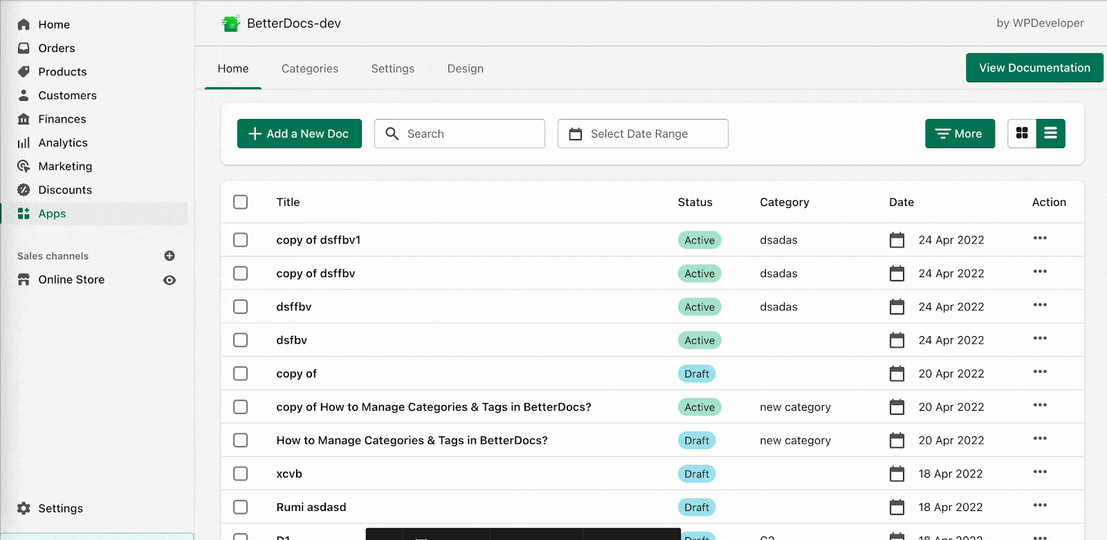Click calendar icon in the copy of dsffbv row
The height and width of the screenshot is (540, 1107).
(x=897, y=273)
